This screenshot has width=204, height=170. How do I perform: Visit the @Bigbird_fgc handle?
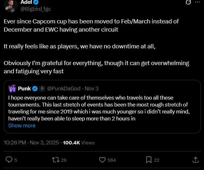click(36, 9)
